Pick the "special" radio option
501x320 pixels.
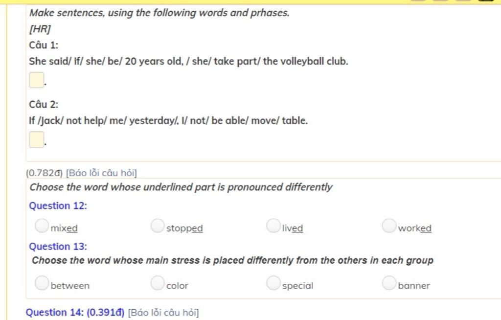(273, 283)
